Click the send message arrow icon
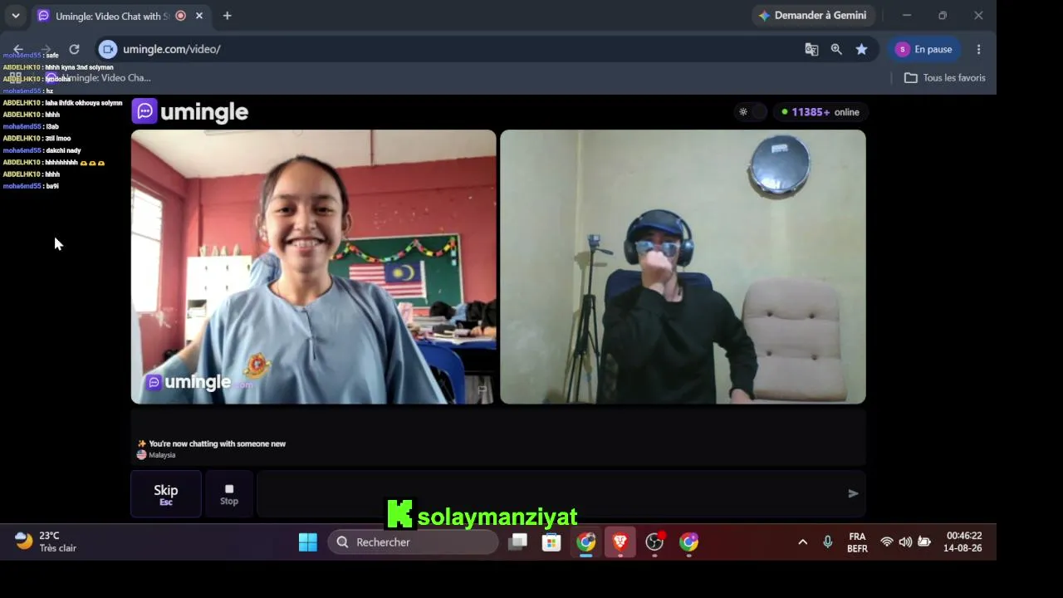Screen dimensions: 1063x598 coord(853,493)
